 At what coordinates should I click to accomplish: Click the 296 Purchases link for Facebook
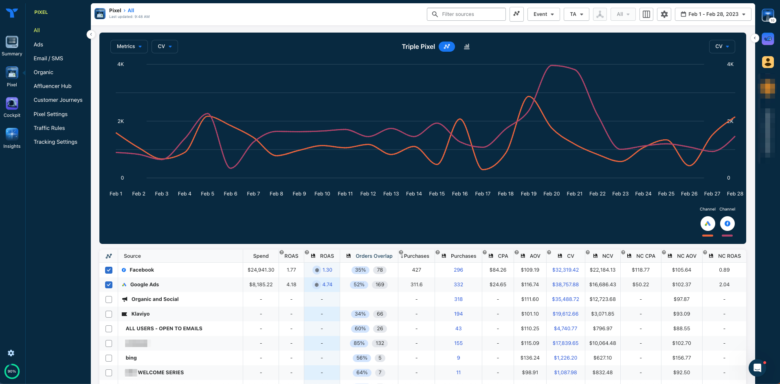(x=458, y=270)
